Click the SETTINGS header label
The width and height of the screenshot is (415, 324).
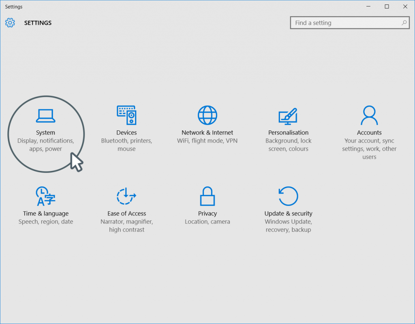click(x=38, y=23)
